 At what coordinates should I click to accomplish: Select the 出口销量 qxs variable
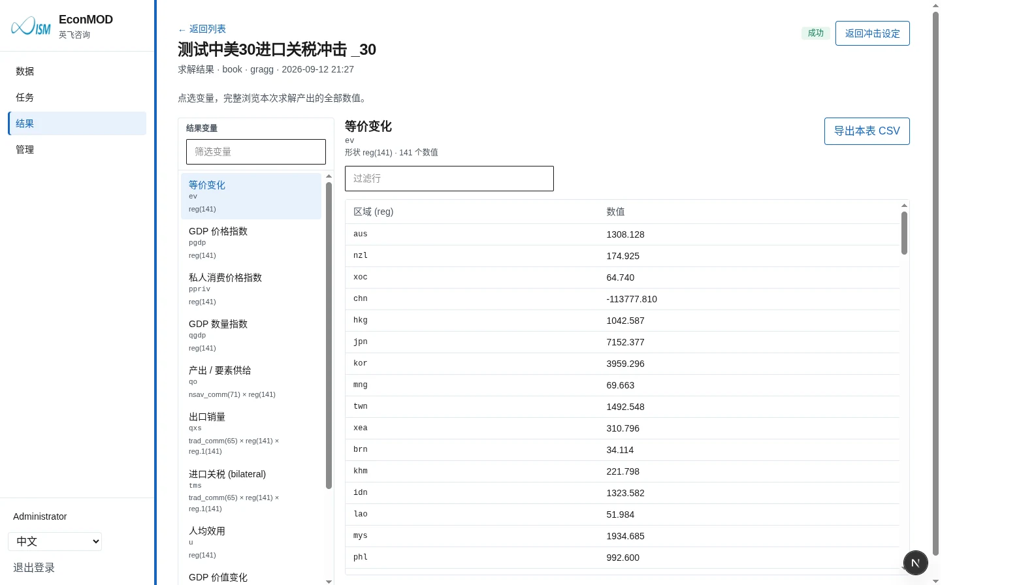click(x=251, y=433)
